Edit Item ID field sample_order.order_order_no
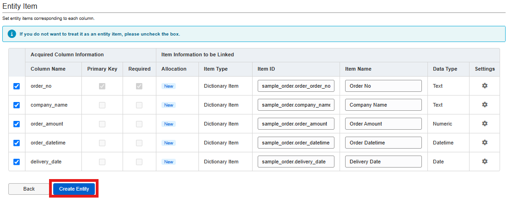The image size is (507, 198). click(x=296, y=86)
